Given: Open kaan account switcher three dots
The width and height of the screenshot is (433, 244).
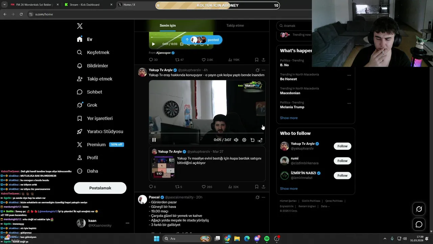Looking at the screenshot, I should pos(128,223).
